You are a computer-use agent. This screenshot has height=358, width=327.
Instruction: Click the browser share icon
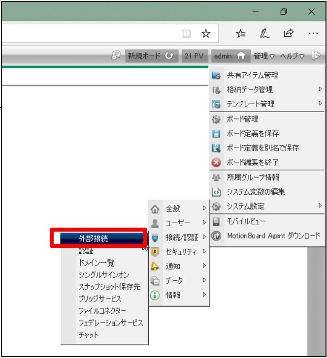click(289, 33)
